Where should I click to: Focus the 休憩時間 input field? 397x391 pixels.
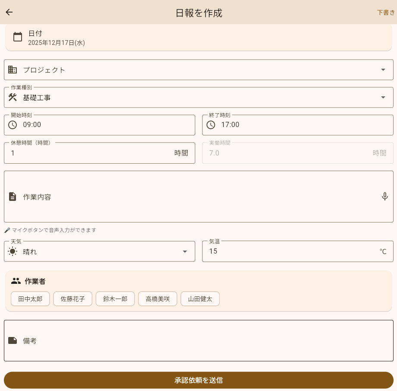coord(86,153)
